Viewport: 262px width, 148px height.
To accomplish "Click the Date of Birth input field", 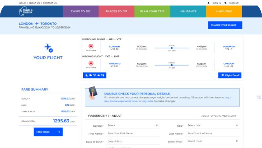I will [132, 141].
